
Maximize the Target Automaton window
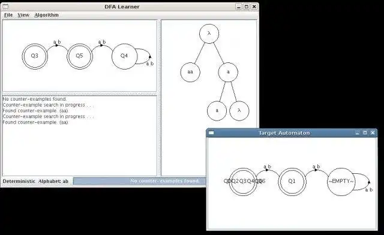[365, 132]
